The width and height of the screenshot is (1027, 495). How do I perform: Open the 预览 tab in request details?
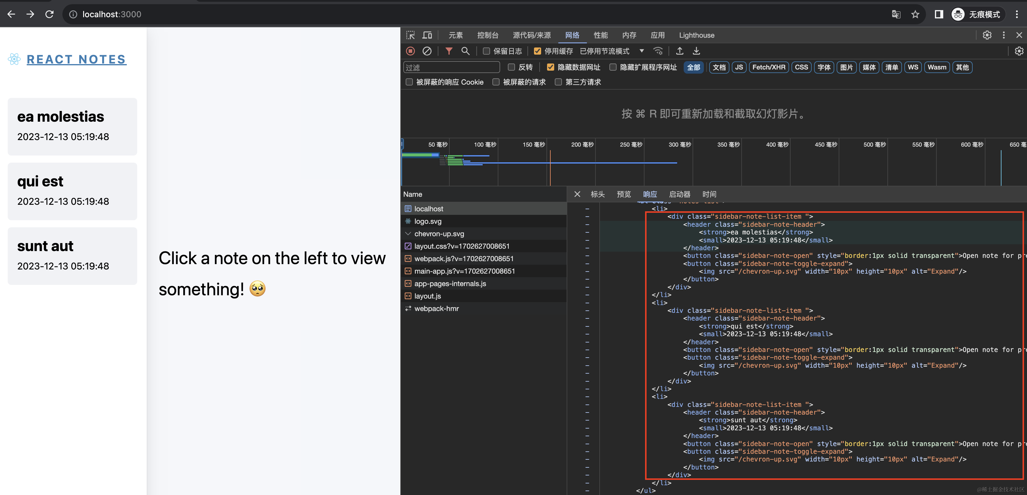pos(624,194)
